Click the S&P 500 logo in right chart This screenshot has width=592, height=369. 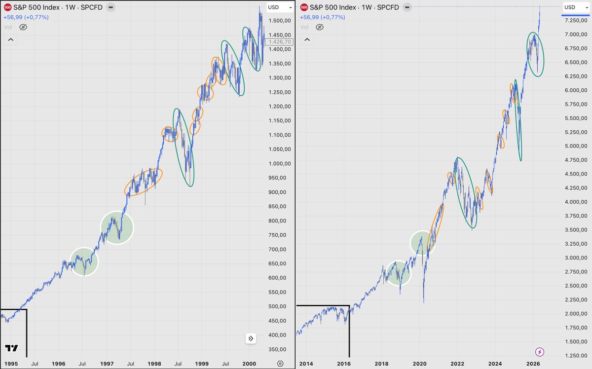[304, 7]
